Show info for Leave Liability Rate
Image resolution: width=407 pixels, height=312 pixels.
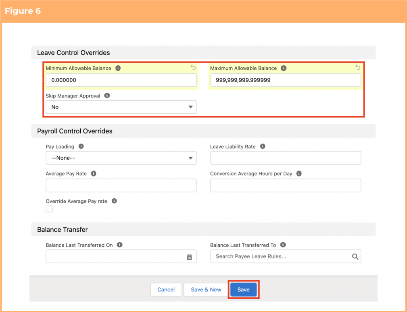click(263, 146)
